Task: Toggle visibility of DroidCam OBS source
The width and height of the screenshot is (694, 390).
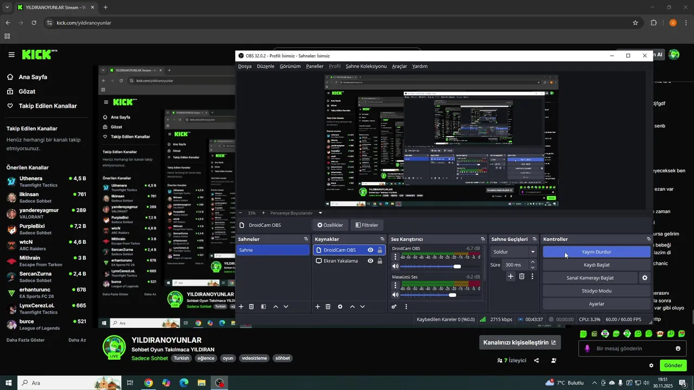Action: [370, 250]
